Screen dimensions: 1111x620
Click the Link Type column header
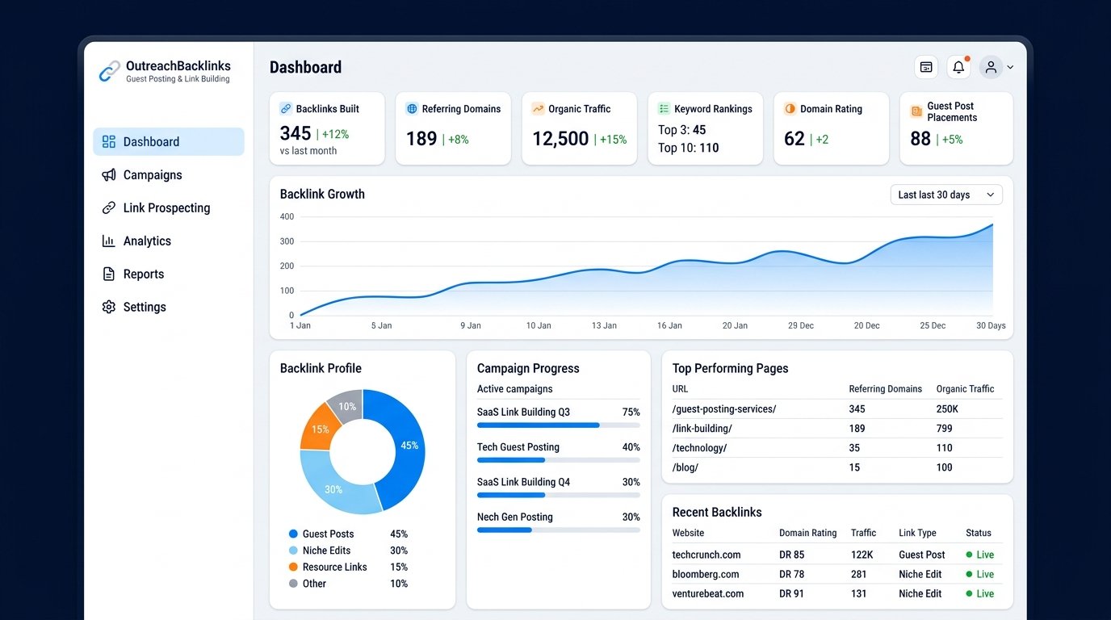tap(917, 533)
